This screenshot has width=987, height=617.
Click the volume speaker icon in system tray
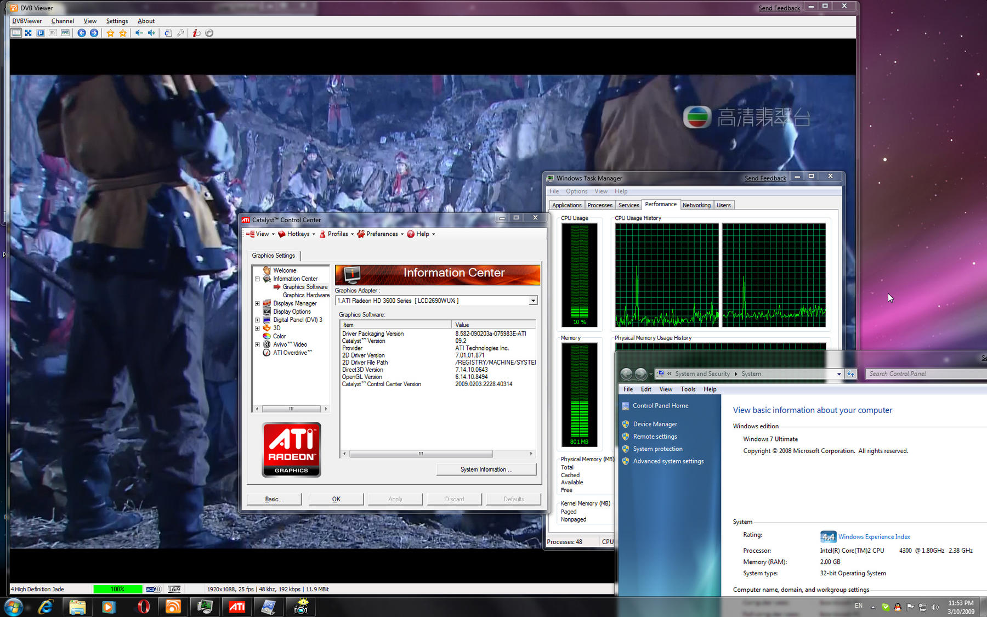pos(935,607)
